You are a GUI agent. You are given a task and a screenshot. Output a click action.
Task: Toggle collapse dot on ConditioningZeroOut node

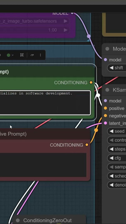(x=18, y=220)
